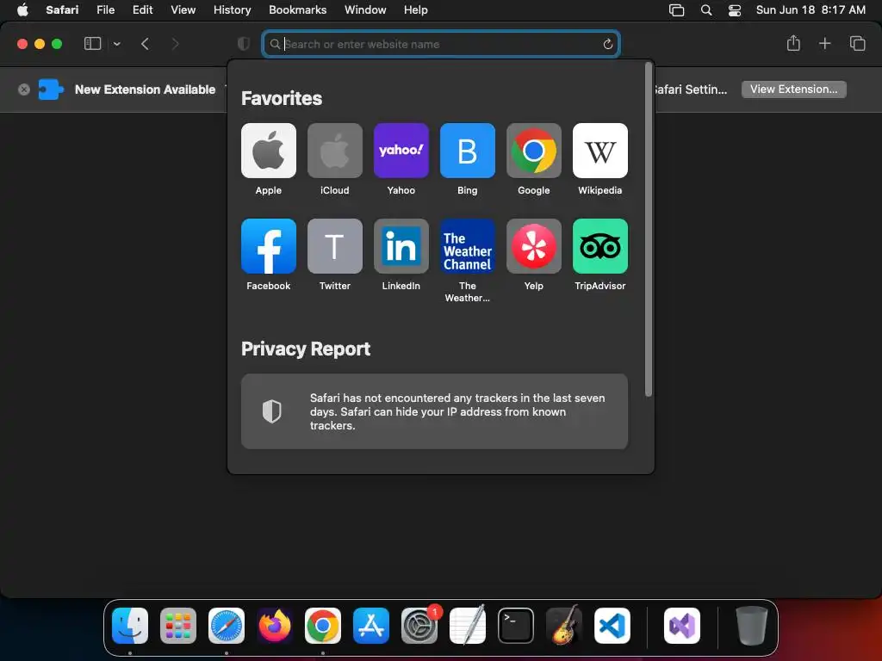Image resolution: width=882 pixels, height=661 pixels.
Task: Click the search or website address field
Action: pos(441,44)
